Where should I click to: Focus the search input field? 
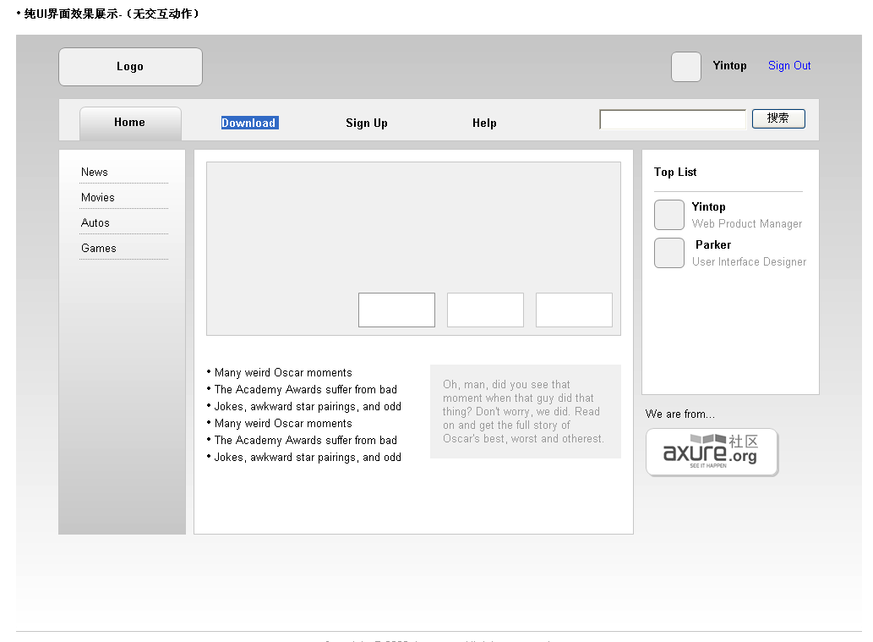(x=673, y=119)
